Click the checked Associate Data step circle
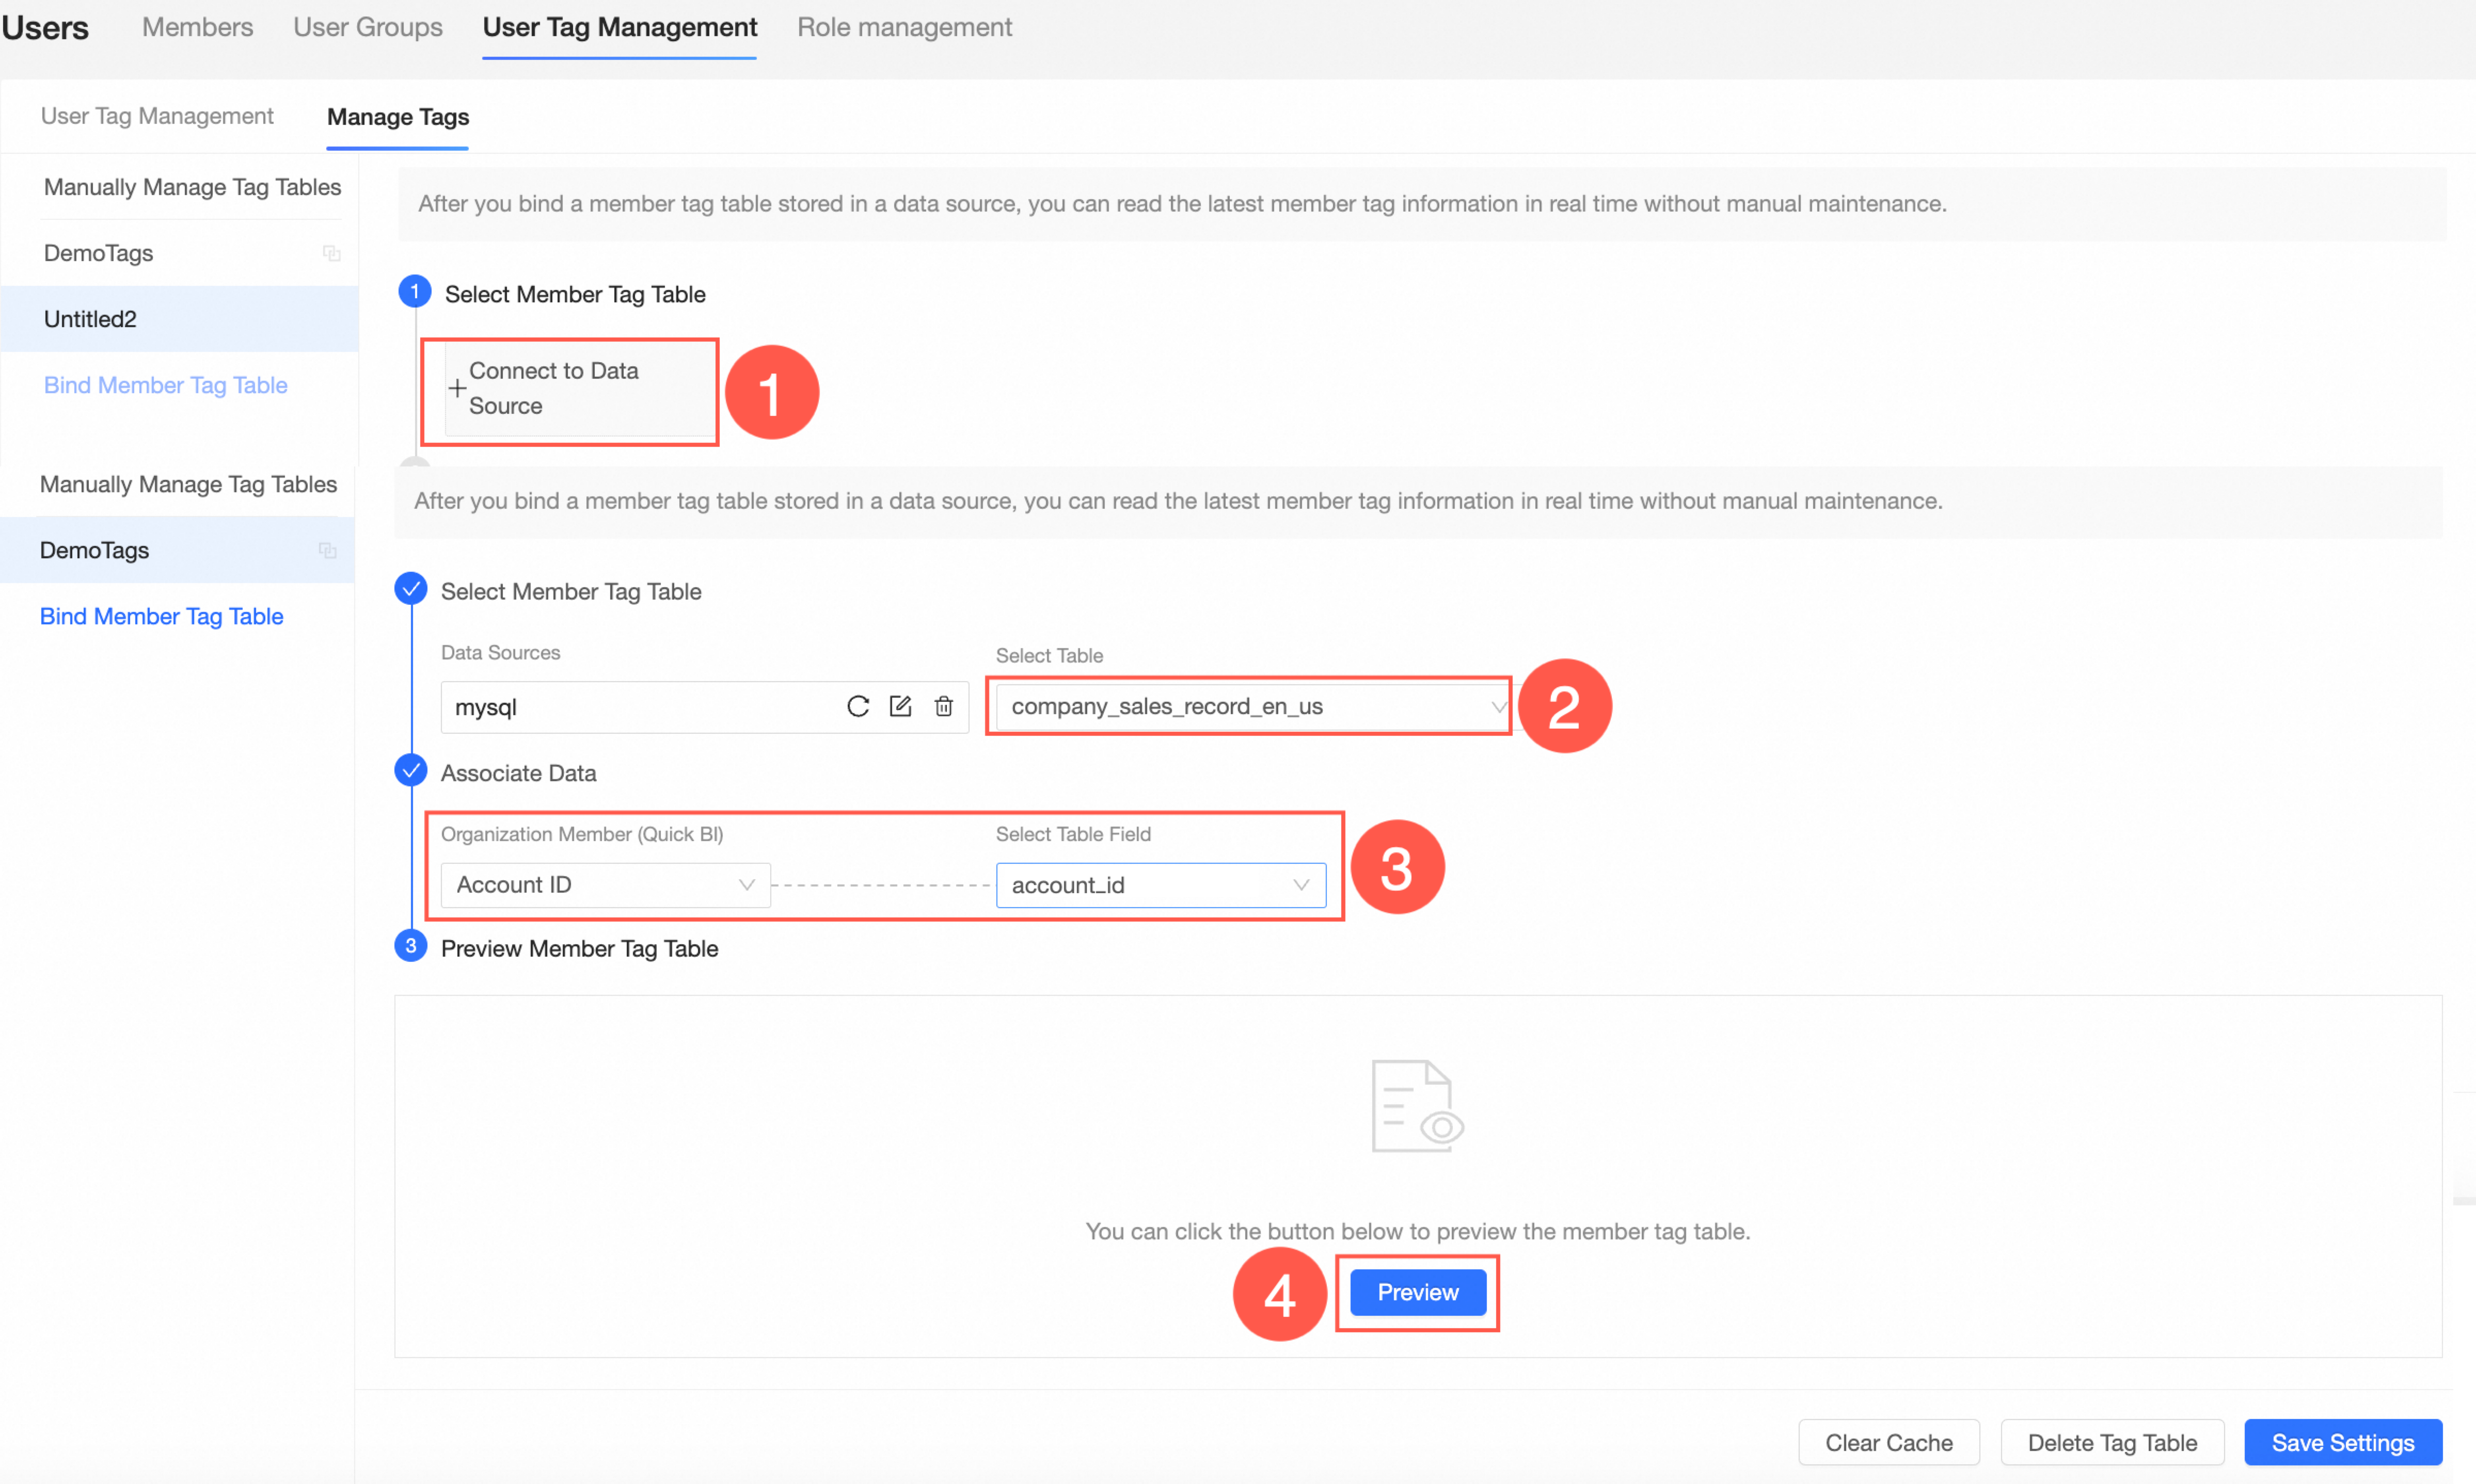Viewport: 2476px width, 1484px height. pos(411,771)
